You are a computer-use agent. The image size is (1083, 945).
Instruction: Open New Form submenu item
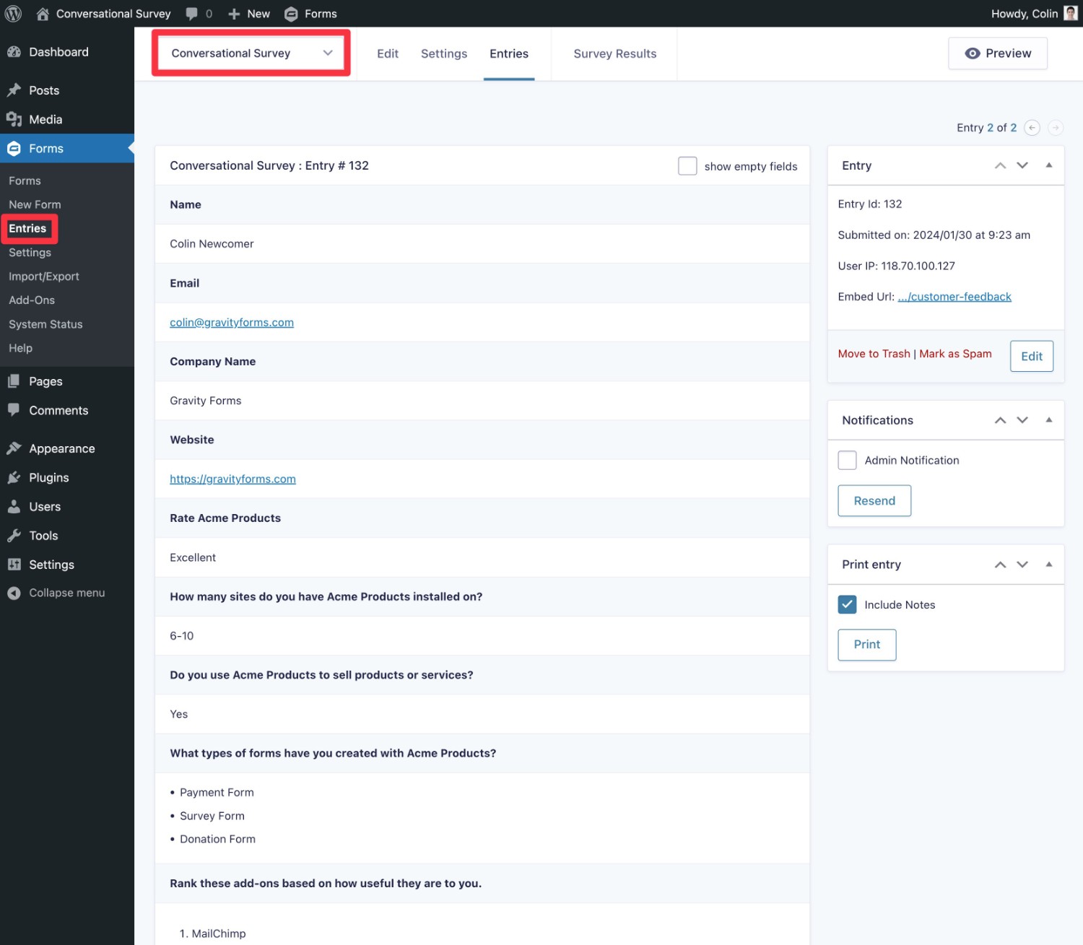[x=35, y=204]
